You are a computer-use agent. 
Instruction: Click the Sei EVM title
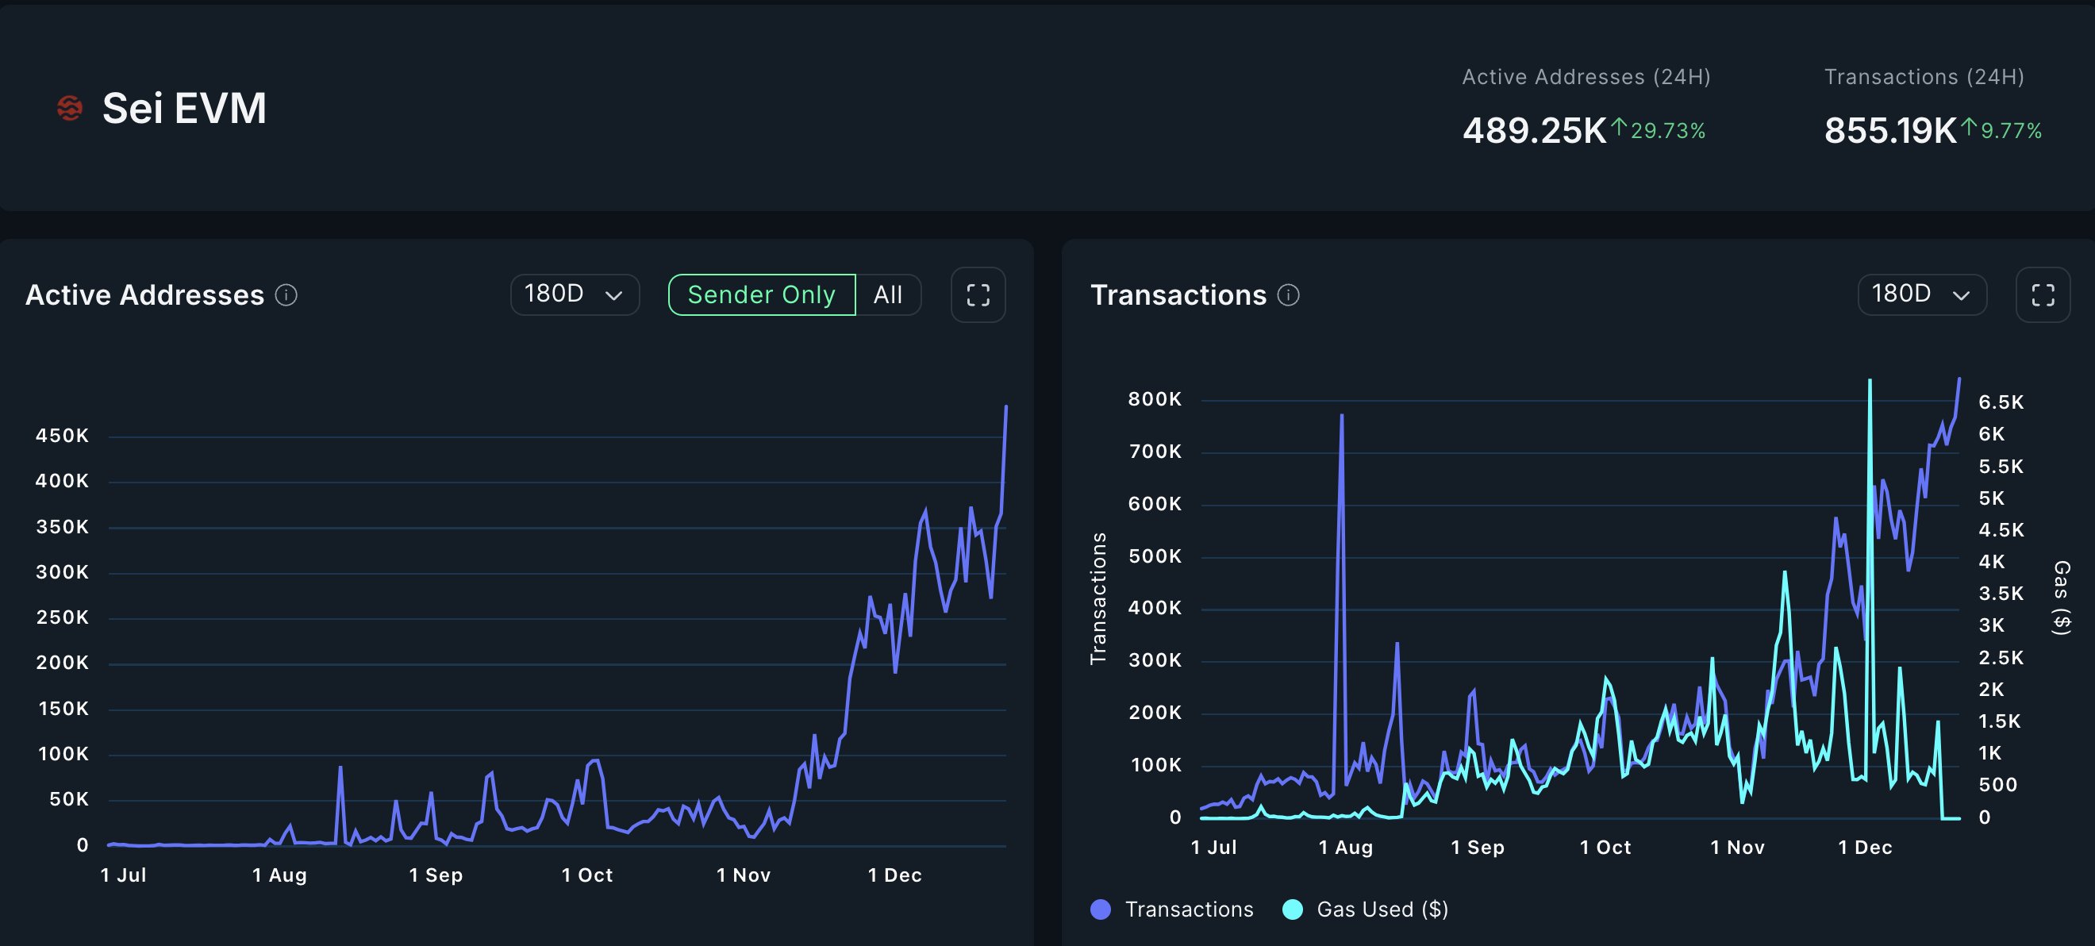click(184, 108)
